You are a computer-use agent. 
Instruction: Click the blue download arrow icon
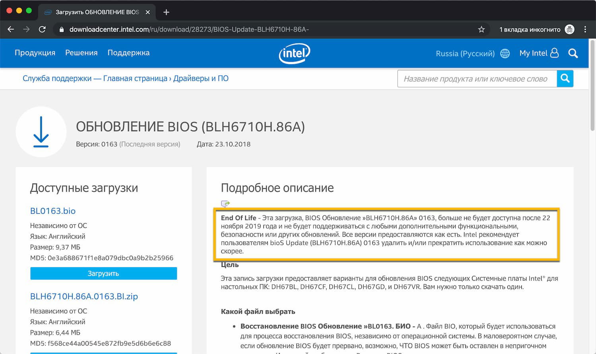(x=41, y=132)
